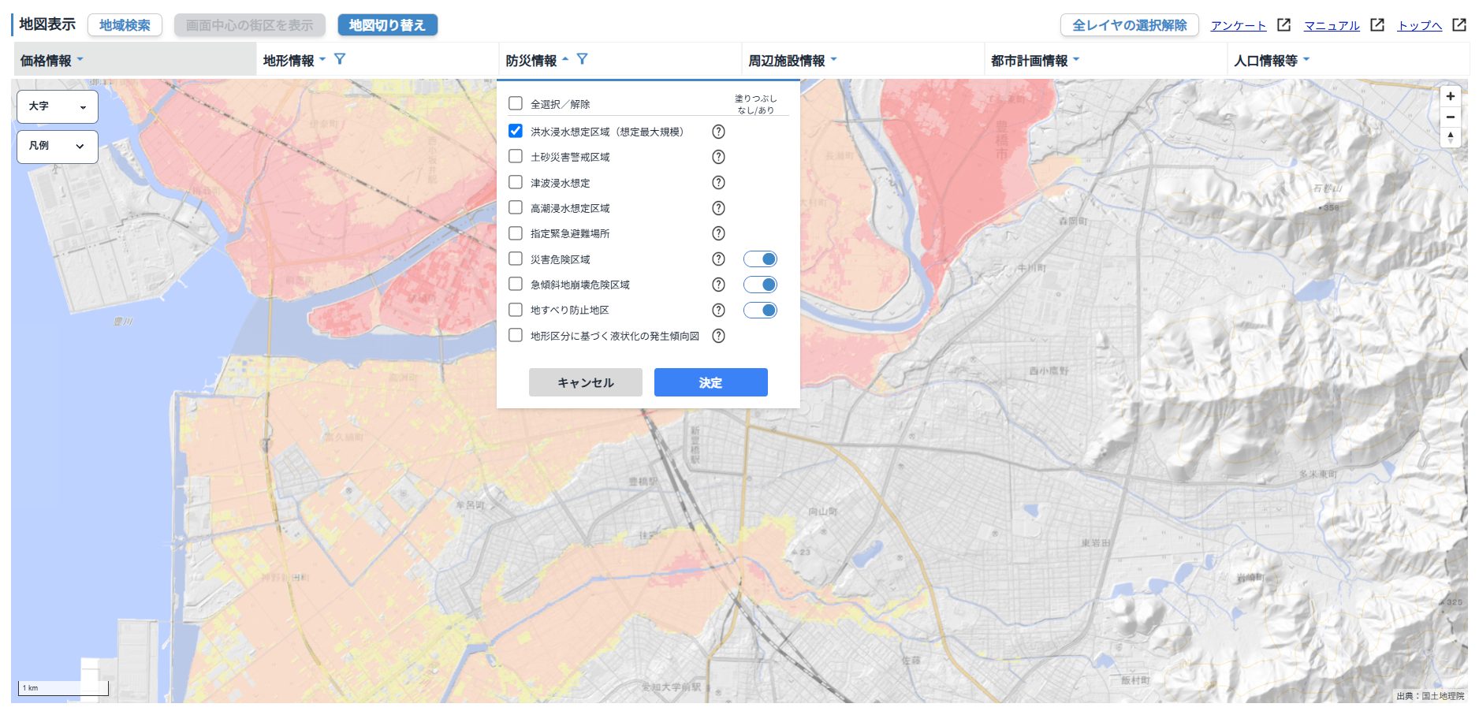This screenshot has height=711, width=1479.
Task: Click help icon for 指定緊急避難場所
Action: (x=718, y=233)
